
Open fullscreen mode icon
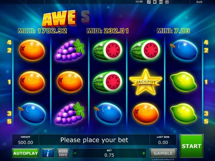pyautogui.click(x=167, y=2)
